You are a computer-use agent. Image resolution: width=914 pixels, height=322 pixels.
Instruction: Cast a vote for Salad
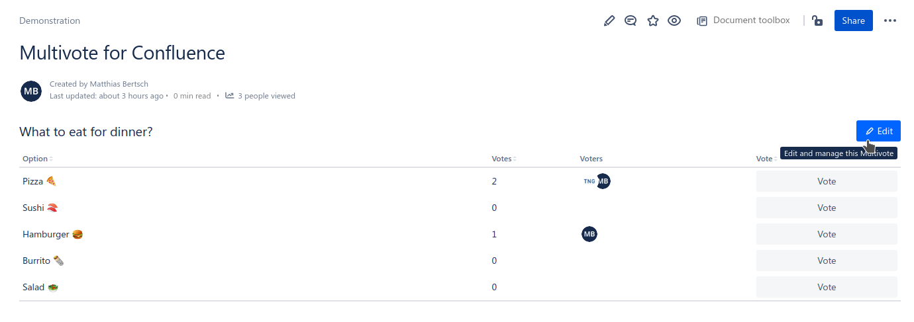pyautogui.click(x=827, y=287)
